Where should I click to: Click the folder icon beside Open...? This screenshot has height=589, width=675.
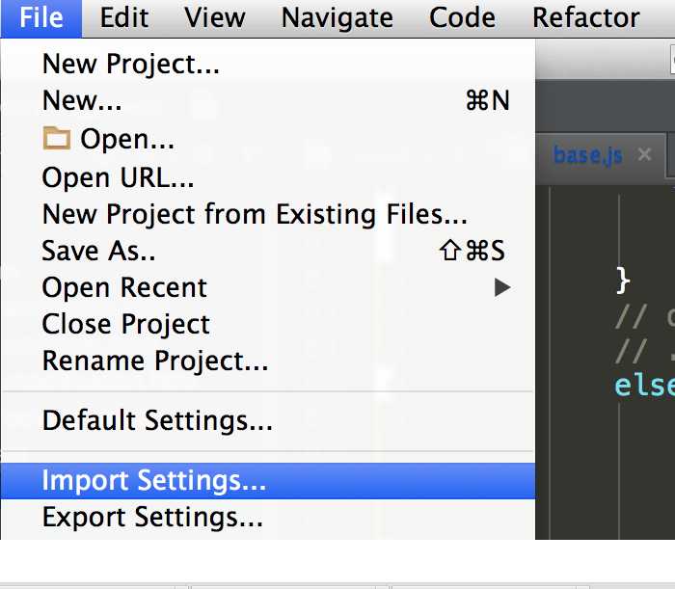pyautogui.click(x=56, y=139)
